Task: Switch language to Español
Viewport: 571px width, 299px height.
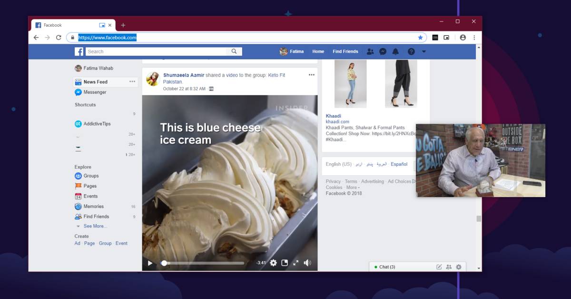Action: tap(399, 164)
